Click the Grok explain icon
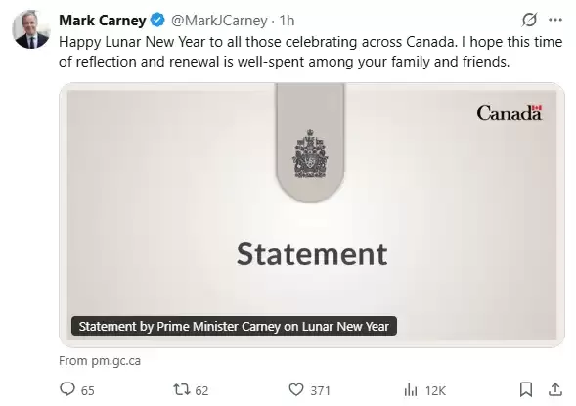The height and width of the screenshot is (406, 576). click(x=529, y=20)
